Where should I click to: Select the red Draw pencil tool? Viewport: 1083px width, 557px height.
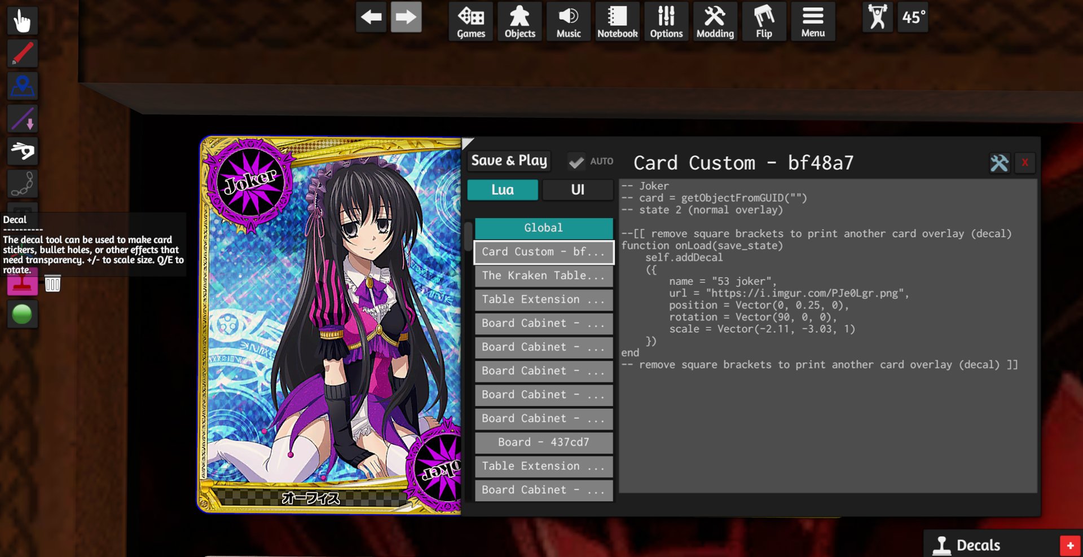[23, 54]
